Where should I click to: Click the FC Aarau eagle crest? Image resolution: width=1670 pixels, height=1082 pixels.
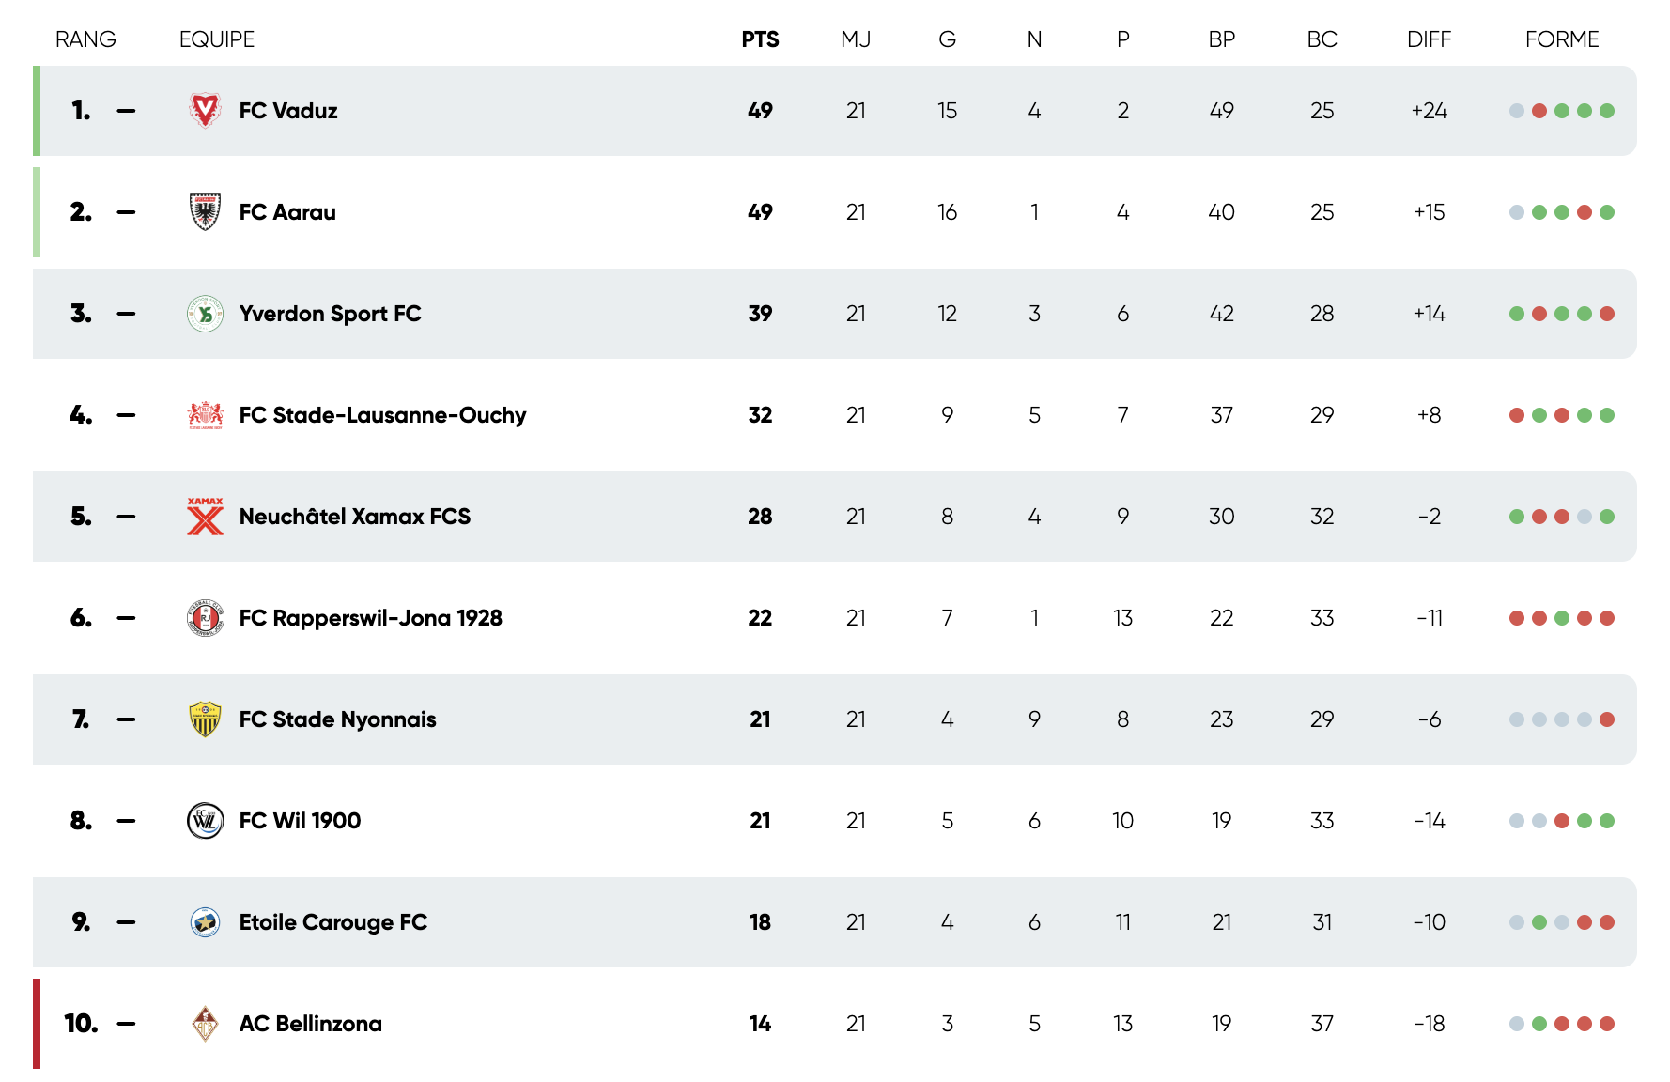pos(205,212)
